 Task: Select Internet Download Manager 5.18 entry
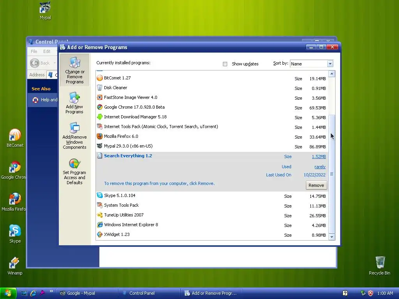coord(212,117)
